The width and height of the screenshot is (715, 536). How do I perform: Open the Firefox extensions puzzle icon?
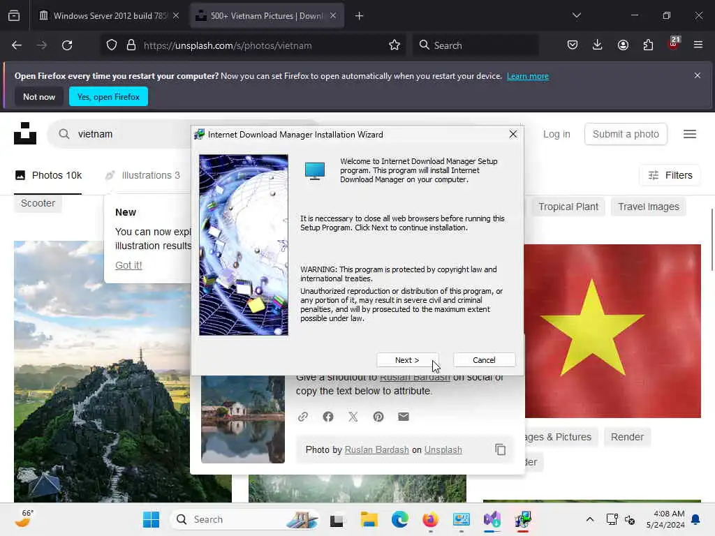(x=648, y=45)
